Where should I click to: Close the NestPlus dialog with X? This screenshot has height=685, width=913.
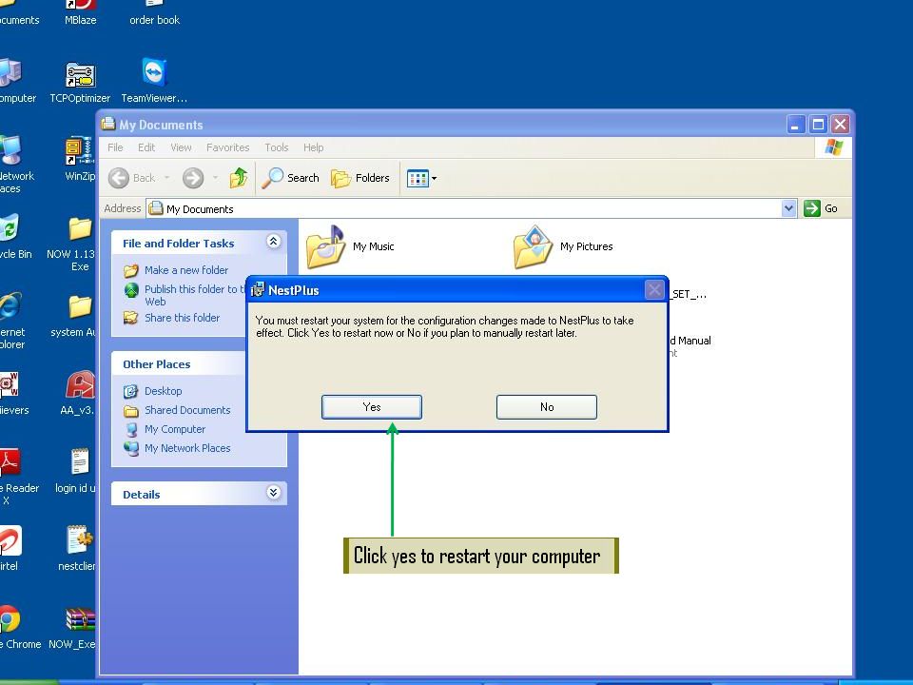(654, 289)
